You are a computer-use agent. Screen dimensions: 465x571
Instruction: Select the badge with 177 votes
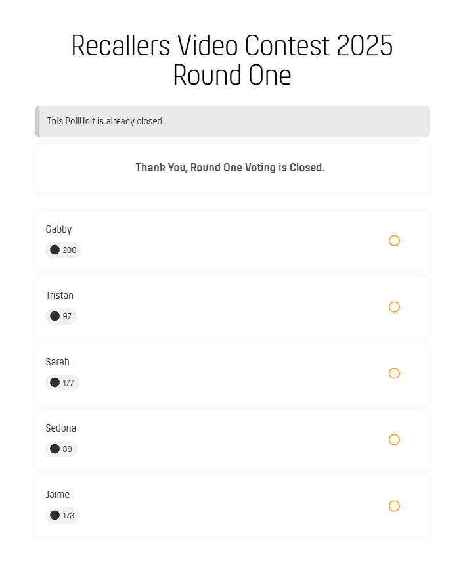point(62,382)
